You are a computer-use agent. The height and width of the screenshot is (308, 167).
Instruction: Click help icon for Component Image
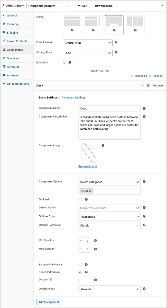point(103,145)
